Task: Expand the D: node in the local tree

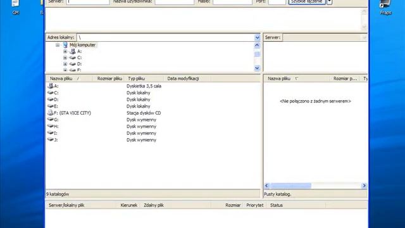Action: [x=65, y=64]
